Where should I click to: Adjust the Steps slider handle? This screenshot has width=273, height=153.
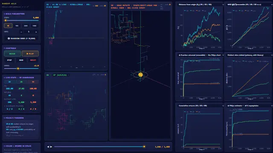coord(6,20)
